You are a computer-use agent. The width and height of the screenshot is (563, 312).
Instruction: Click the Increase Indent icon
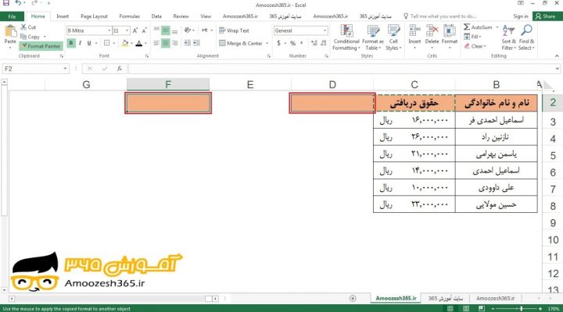[x=197, y=43]
